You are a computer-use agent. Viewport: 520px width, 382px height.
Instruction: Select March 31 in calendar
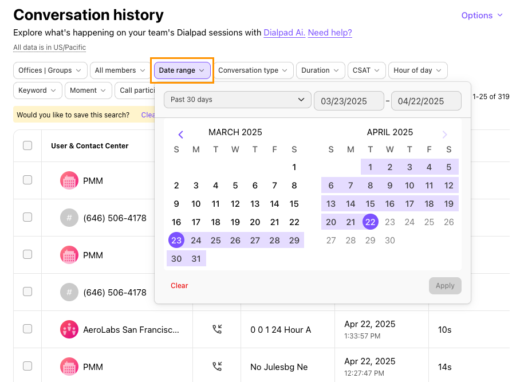pos(196,259)
